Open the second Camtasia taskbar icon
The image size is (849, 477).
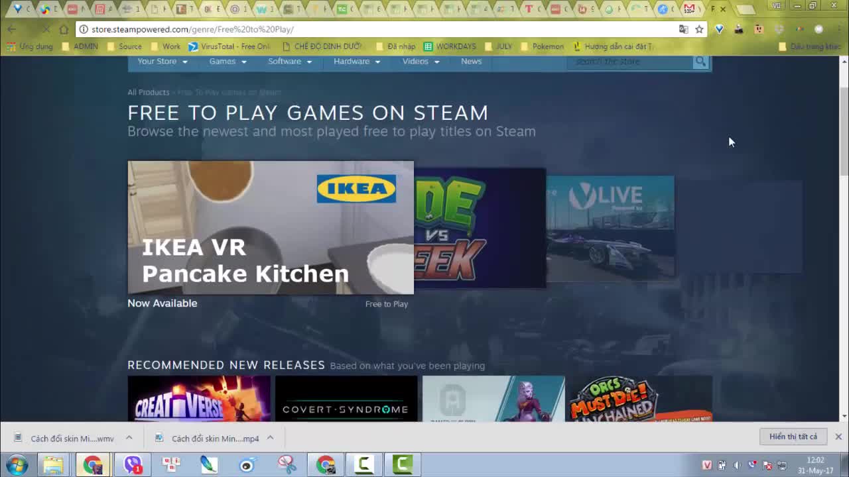tap(402, 465)
